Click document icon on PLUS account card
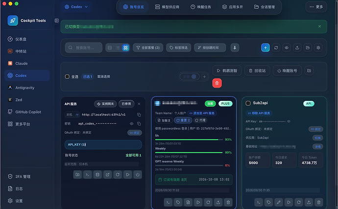The width and height of the screenshot is (338, 209). pos(188,202)
